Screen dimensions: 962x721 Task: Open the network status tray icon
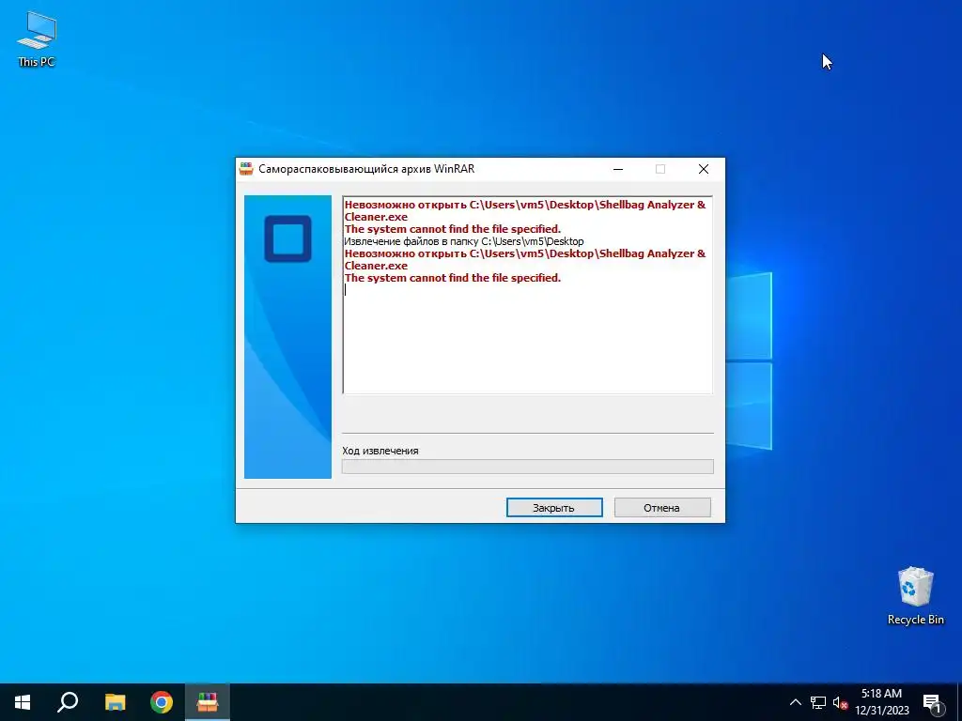818,702
